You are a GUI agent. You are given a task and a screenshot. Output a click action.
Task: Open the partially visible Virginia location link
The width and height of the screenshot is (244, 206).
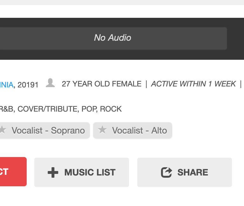pos(7,85)
